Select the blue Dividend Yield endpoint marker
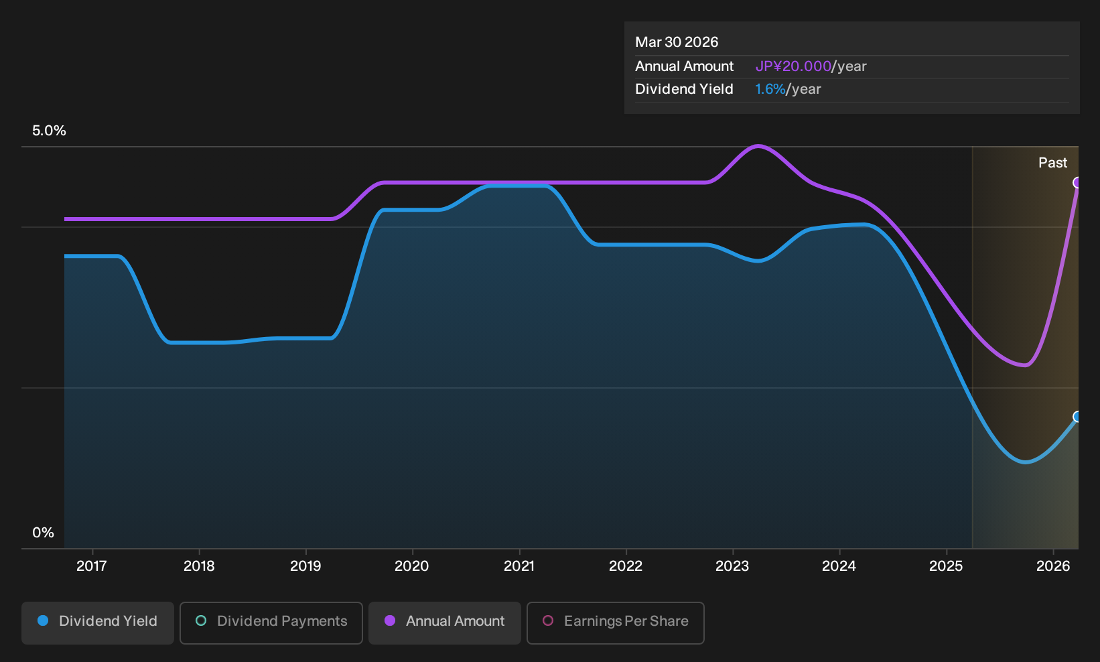This screenshot has height=662, width=1100. tap(1077, 417)
